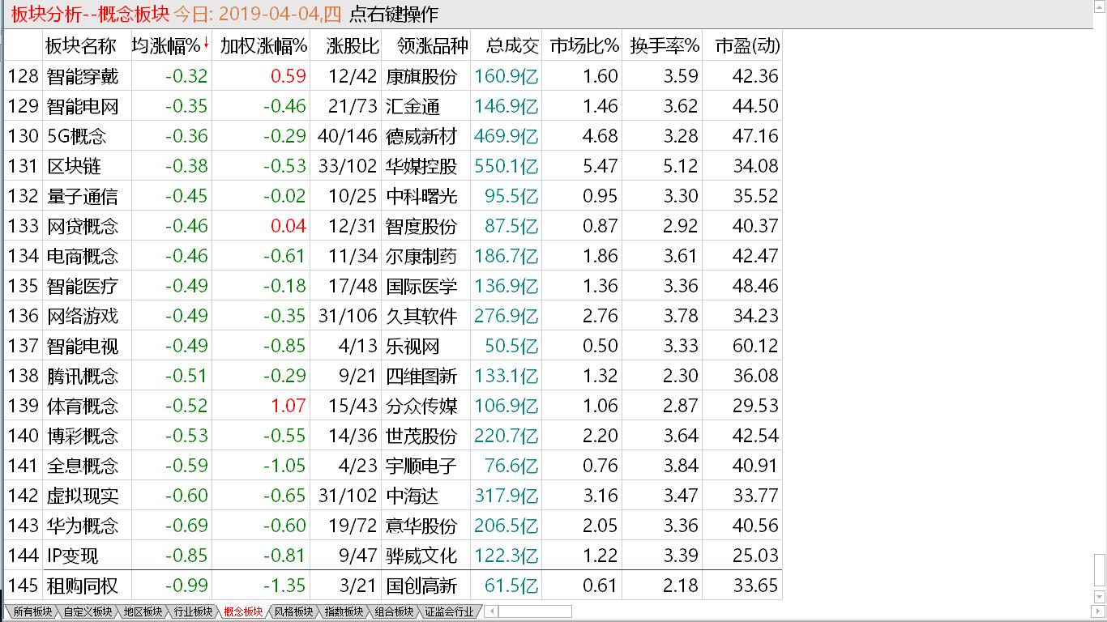Switch to the 指数板块 tab

(344, 612)
